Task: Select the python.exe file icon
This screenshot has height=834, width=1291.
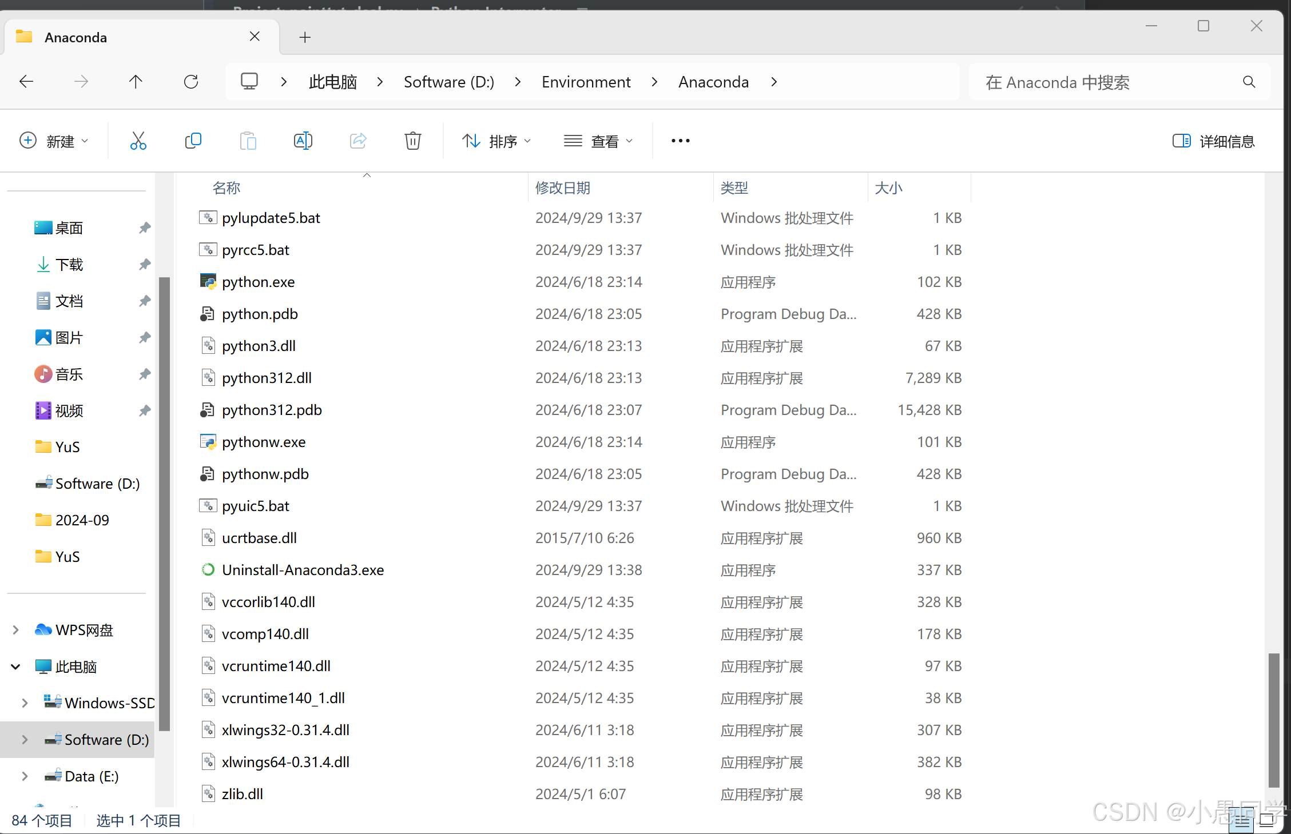Action: point(208,282)
